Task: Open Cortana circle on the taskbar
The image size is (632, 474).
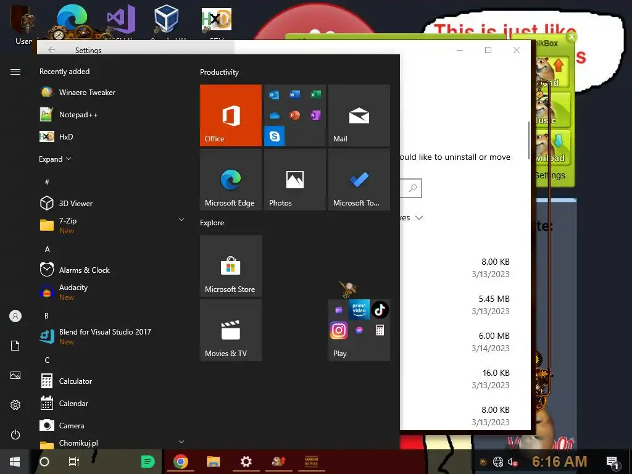Action: click(44, 462)
